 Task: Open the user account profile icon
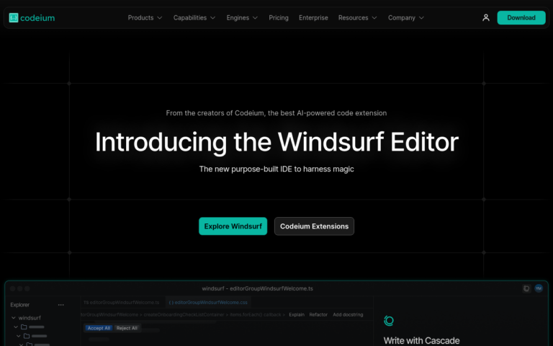(486, 17)
